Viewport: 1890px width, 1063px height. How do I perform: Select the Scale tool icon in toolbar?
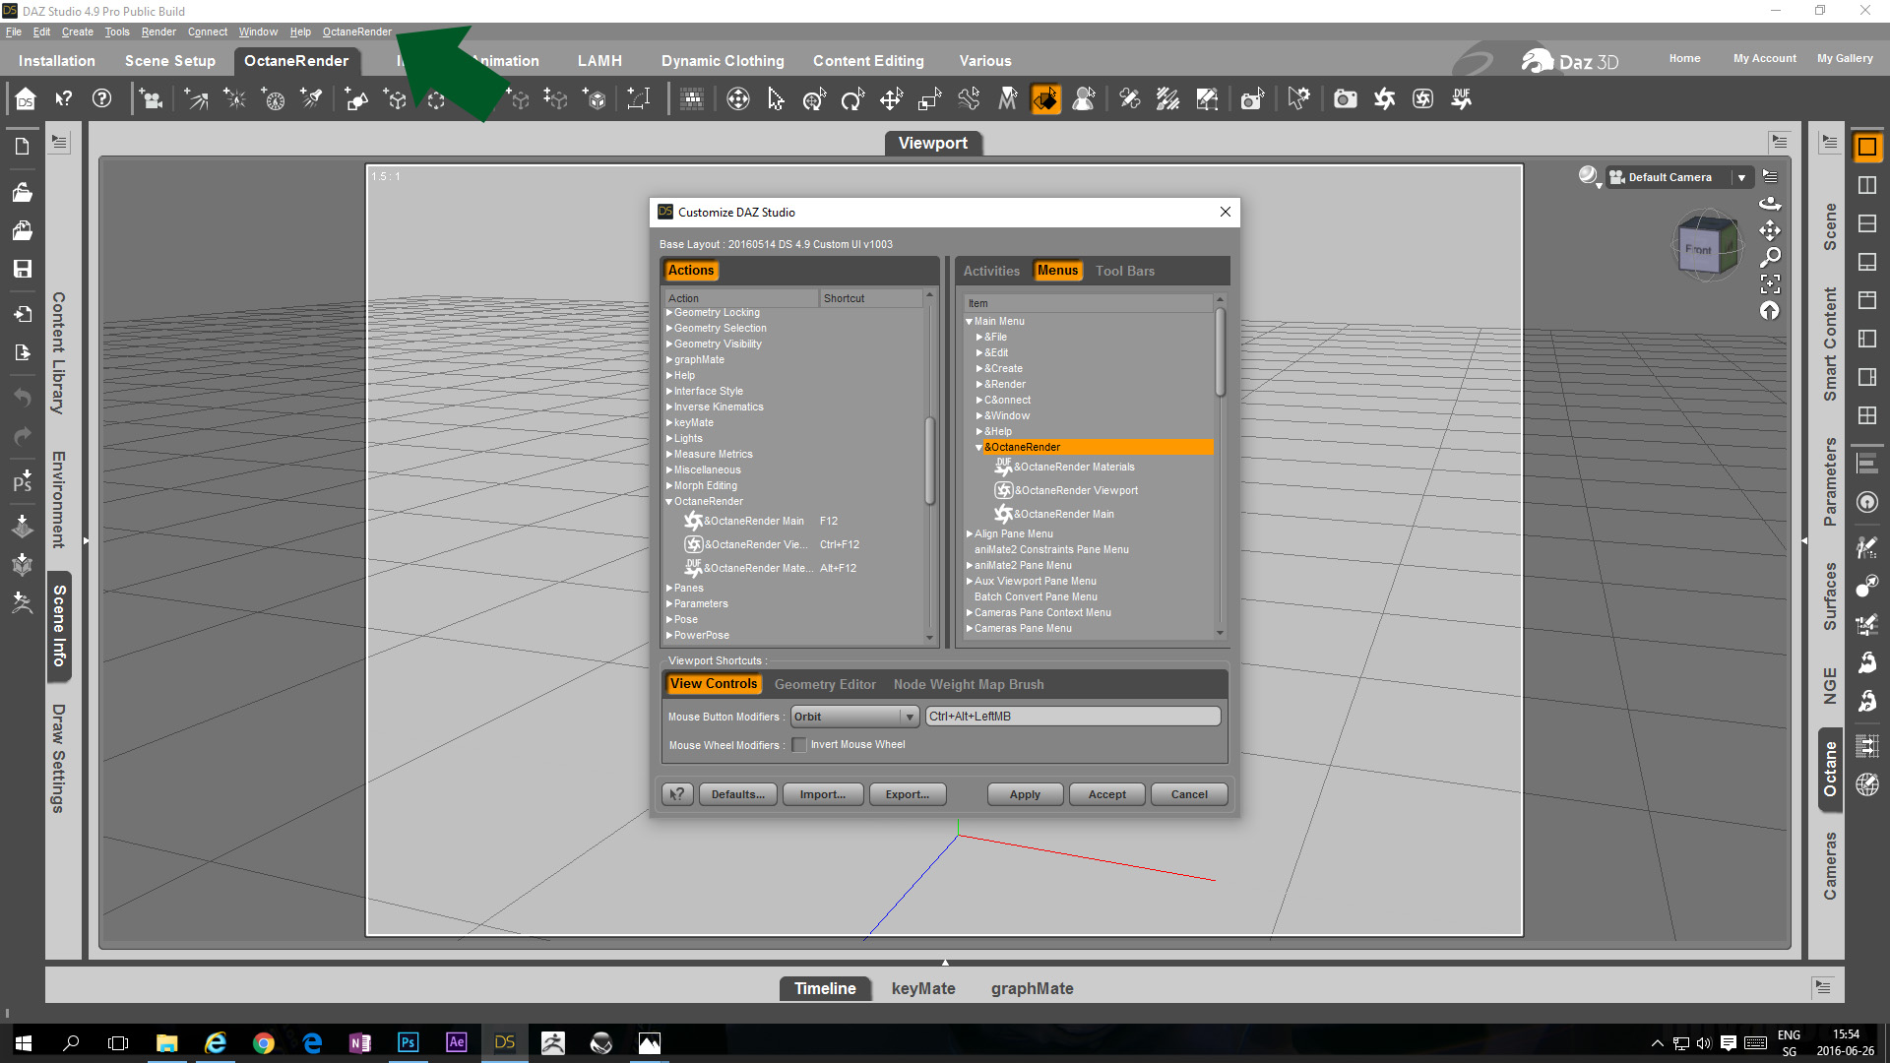929,98
